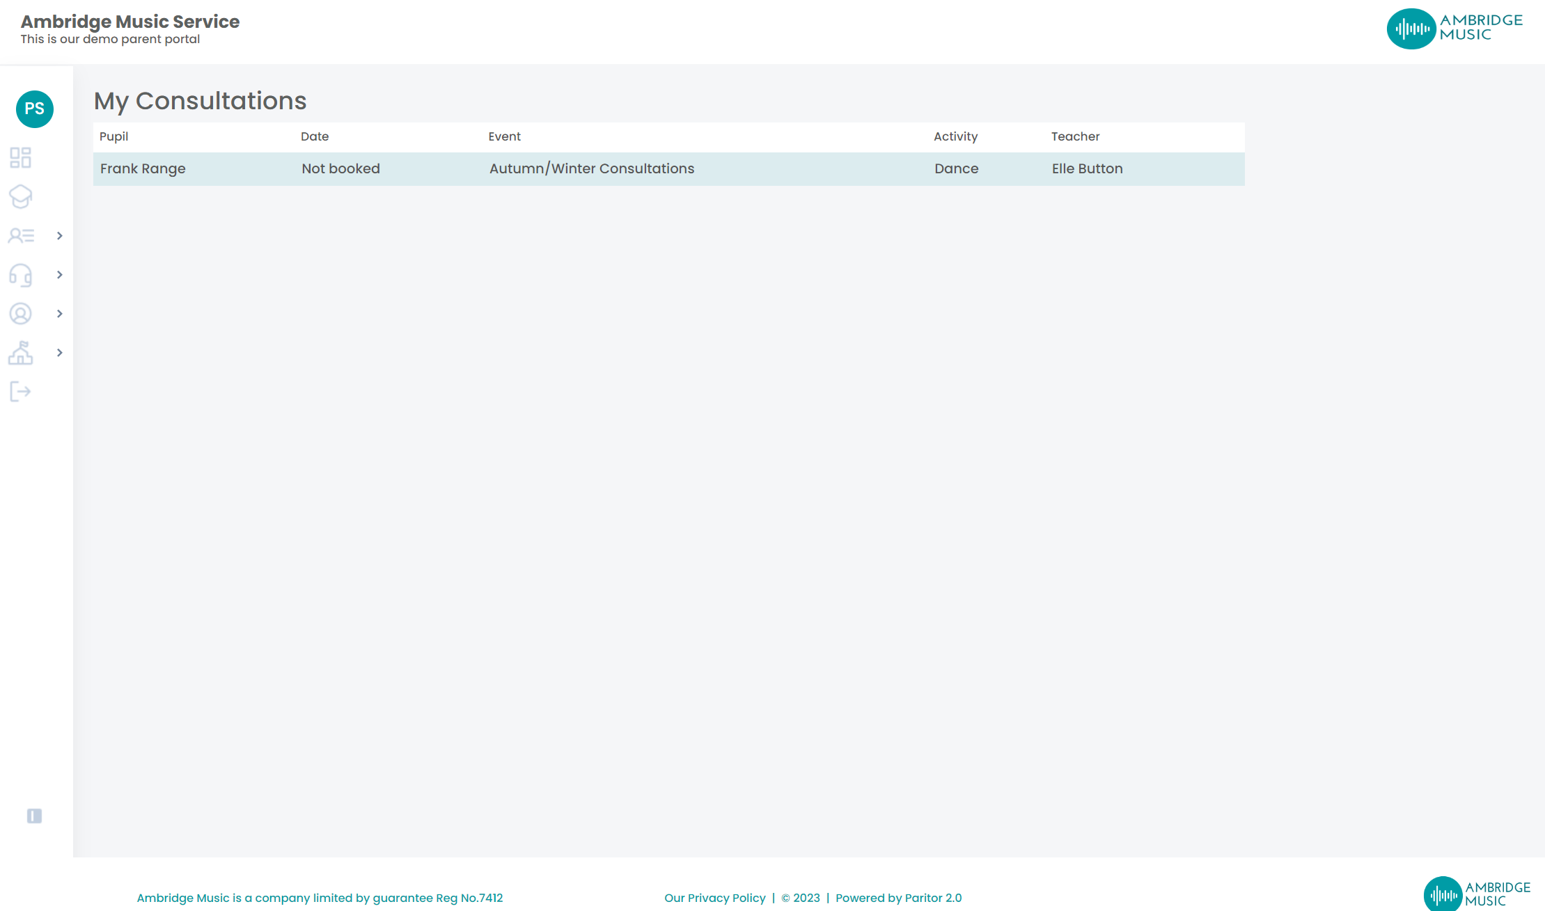Open the graduation cap icon in the sidebar
Viewport: 1545px width, 911px height.
tap(20, 196)
